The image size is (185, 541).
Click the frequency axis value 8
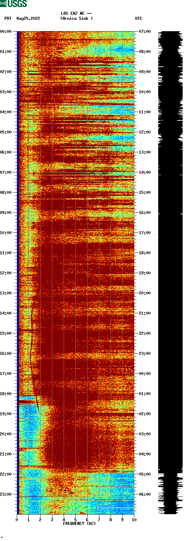[111, 520]
